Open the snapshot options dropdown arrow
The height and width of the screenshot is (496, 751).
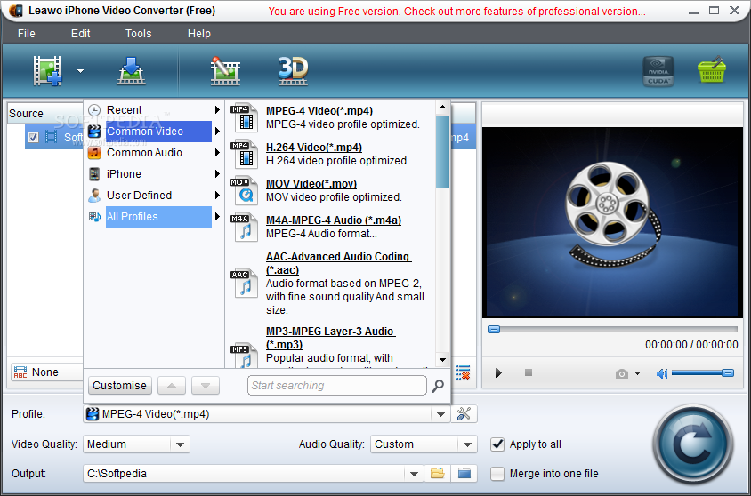pos(637,373)
